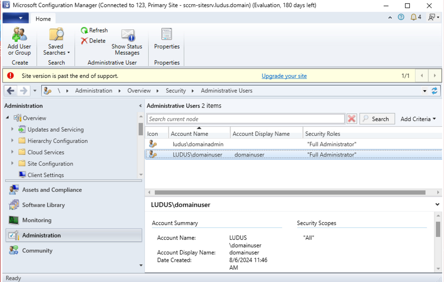Image resolution: width=444 pixels, height=282 pixels.
Task: Open the address bar history dropdown
Action: (x=424, y=91)
